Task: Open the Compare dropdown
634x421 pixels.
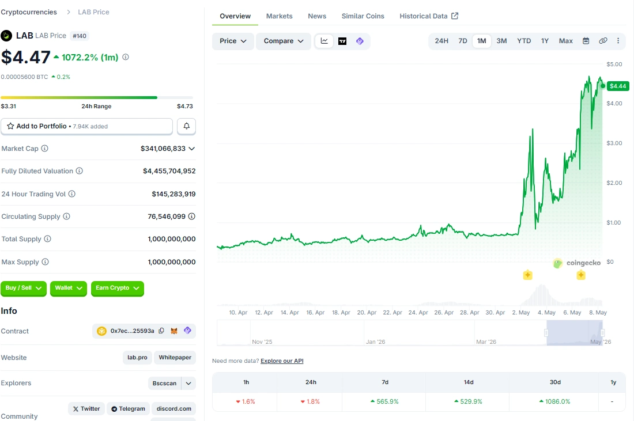Action: [x=284, y=41]
